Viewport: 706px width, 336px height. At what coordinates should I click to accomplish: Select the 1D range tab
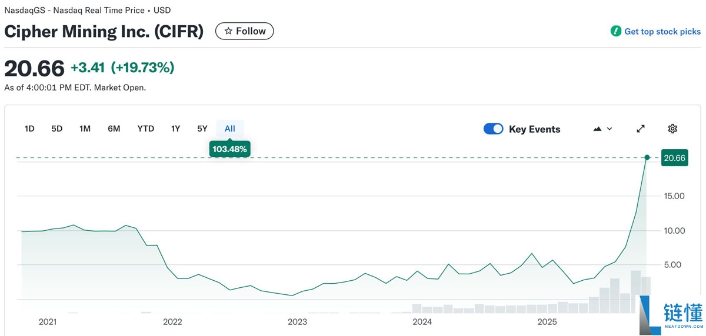pos(29,129)
